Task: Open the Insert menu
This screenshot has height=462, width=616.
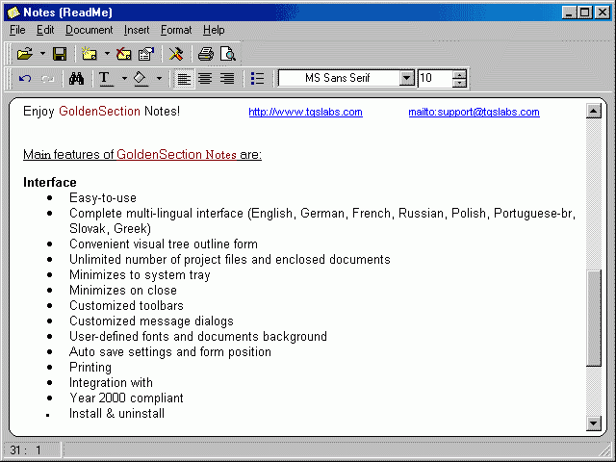Action: pyautogui.click(x=137, y=30)
